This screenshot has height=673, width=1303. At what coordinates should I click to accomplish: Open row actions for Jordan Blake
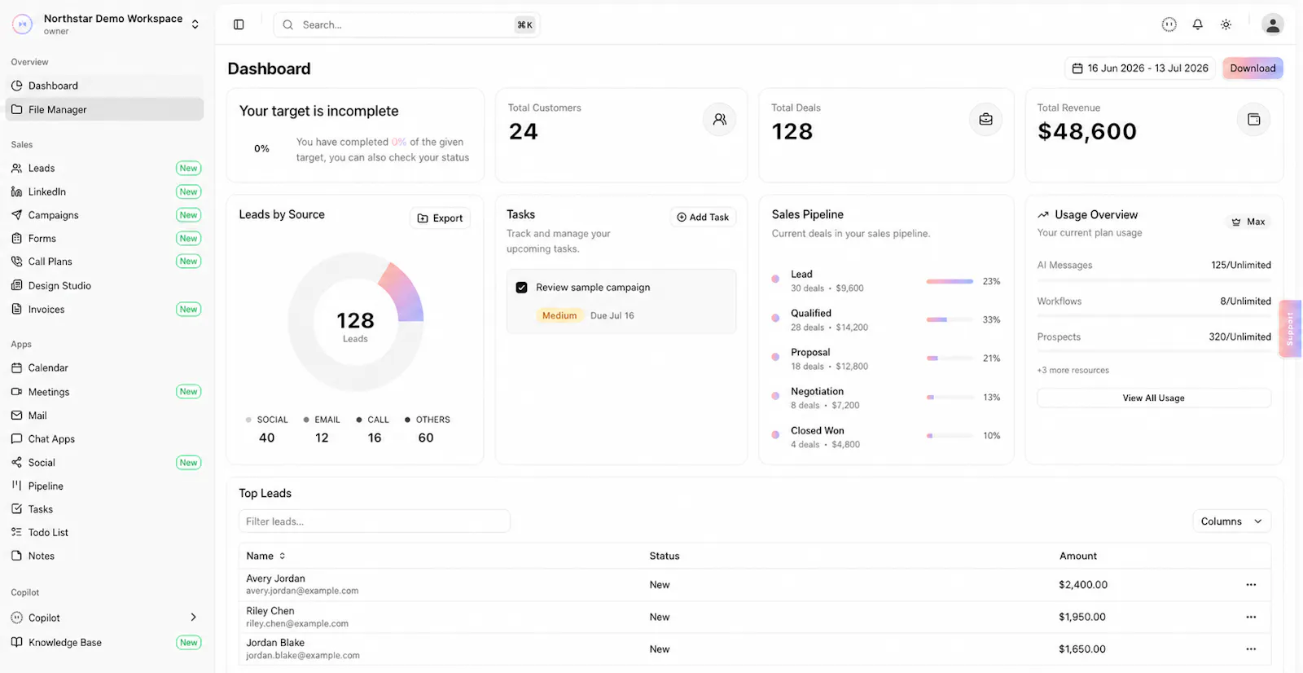[x=1251, y=649]
